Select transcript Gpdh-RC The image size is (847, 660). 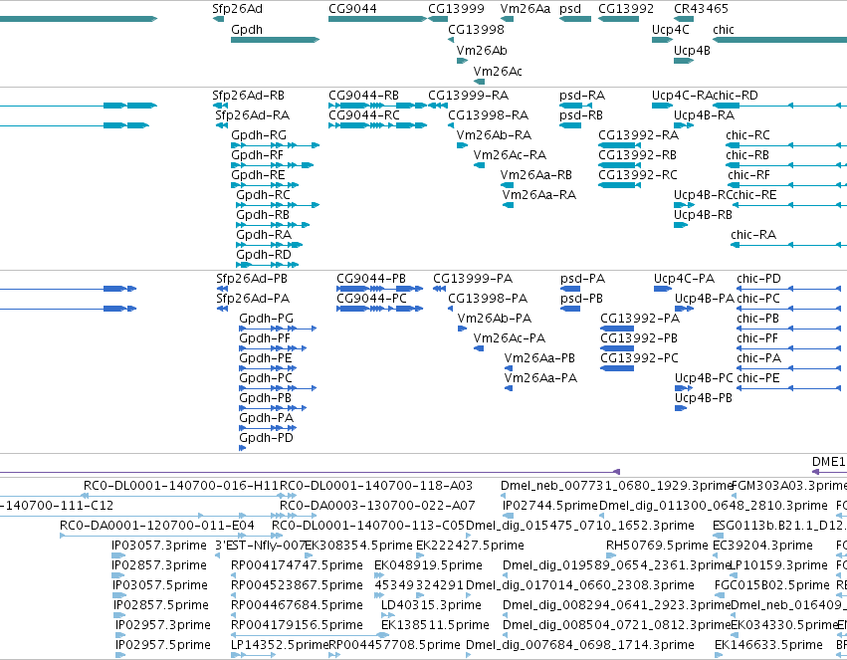pyautogui.click(x=263, y=195)
